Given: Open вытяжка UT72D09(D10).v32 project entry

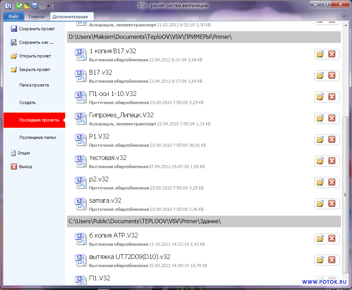Looking at the screenshot, I should pyautogui.click(x=130, y=257).
